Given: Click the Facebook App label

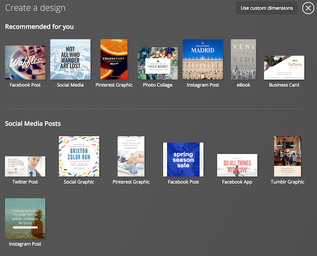Looking at the screenshot, I should [237, 182].
